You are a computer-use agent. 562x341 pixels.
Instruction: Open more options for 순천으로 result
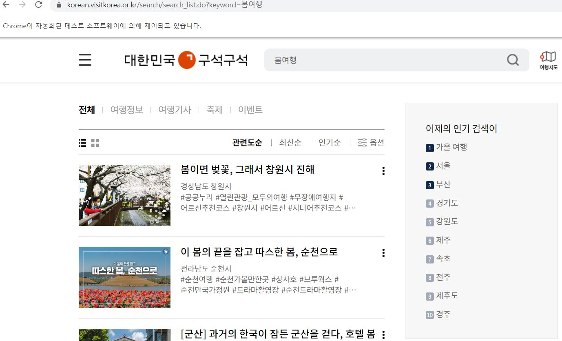click(383, 253)
